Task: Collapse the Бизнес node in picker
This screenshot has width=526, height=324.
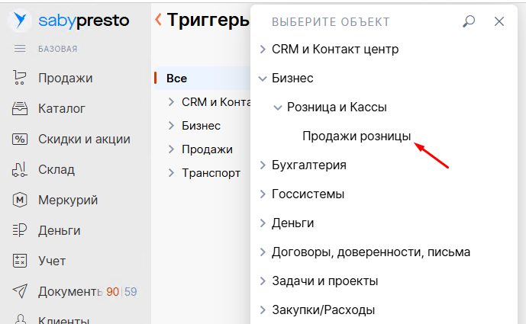Action: pyautogui.click(x=263, y=79)
